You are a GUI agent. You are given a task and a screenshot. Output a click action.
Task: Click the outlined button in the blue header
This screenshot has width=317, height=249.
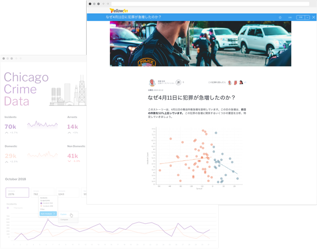pyautogui.click(x=301, y=17)
